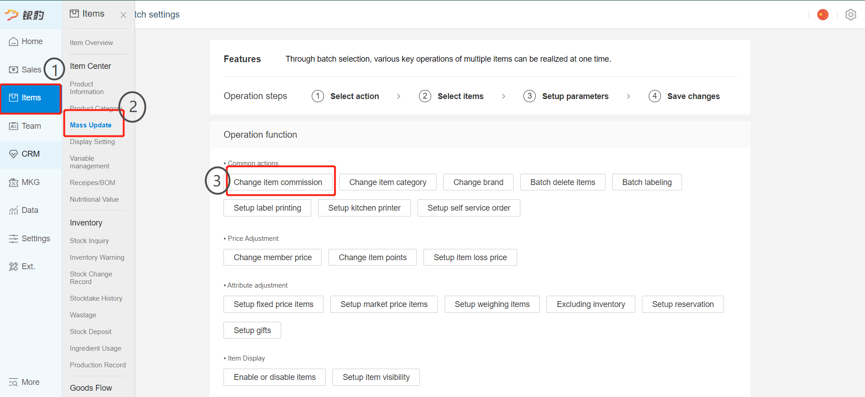Open Item Overview in submenu
The height and width of the screenshot is (397, 865).
tap(91, 43)
